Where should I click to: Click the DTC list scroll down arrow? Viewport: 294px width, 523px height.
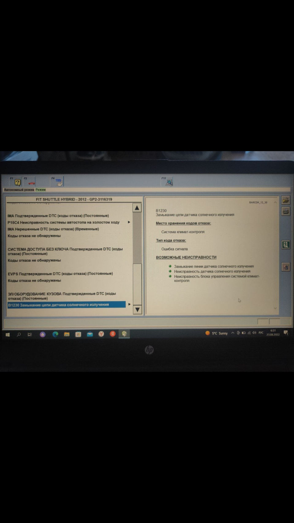pyautogui.click(x=137, y=309)
